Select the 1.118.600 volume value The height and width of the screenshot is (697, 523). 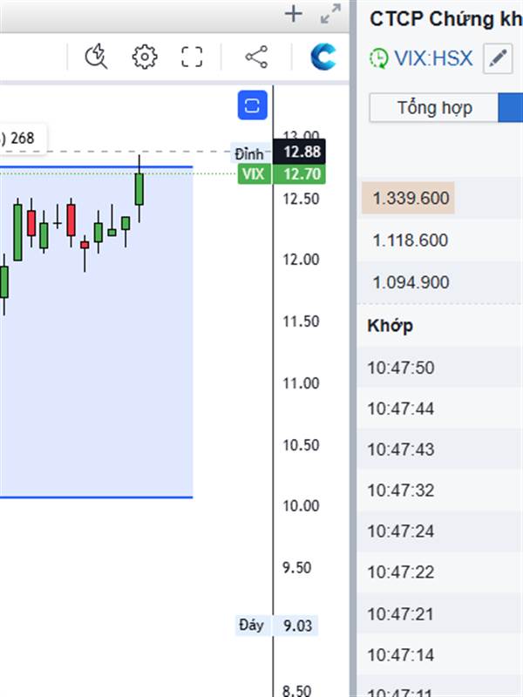(x=410, y=240)
